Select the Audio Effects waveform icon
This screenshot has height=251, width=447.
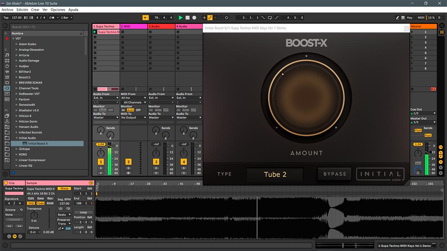coord(7,72)
